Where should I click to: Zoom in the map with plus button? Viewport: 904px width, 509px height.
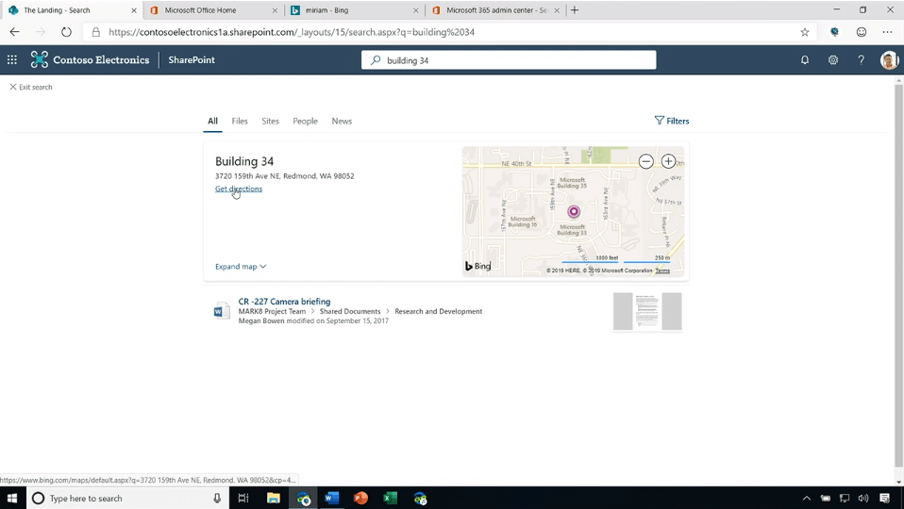(x=668, y=161)
